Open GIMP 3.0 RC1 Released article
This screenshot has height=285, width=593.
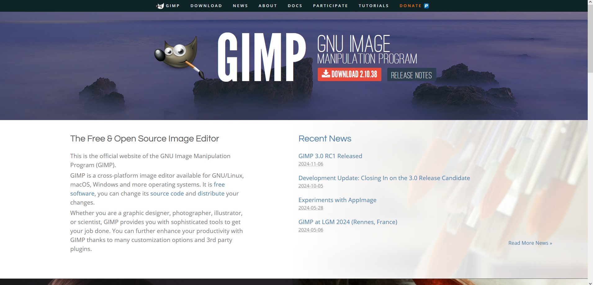tap(330, 156)
